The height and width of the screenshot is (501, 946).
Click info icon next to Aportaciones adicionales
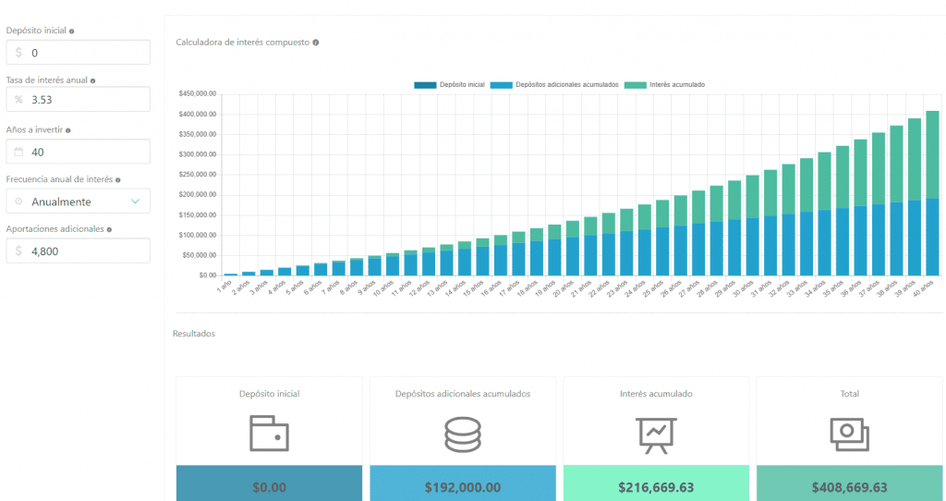pos(108,229)
